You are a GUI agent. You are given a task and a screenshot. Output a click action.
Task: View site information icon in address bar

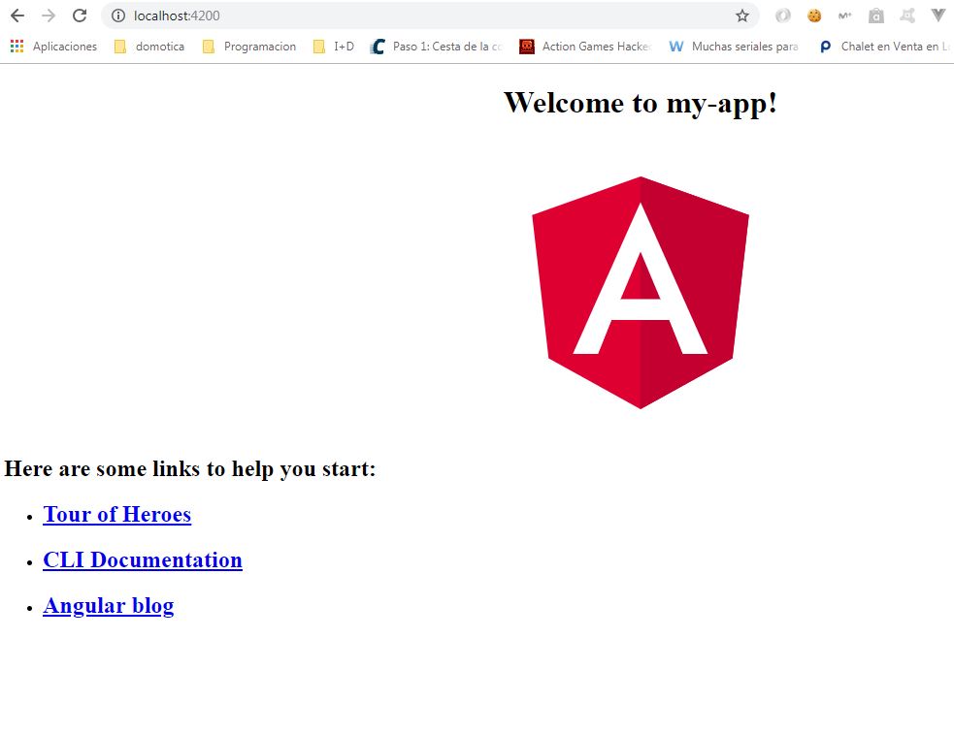118,16
